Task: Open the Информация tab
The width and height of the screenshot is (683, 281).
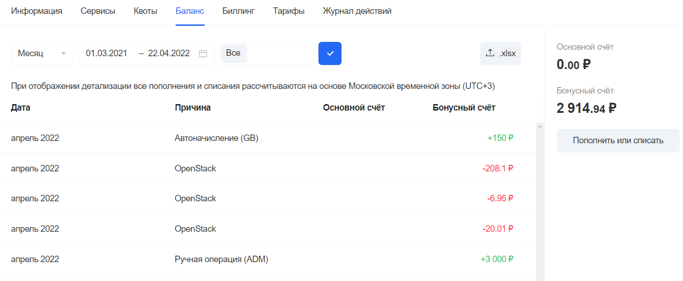Action: coord(36,11)
